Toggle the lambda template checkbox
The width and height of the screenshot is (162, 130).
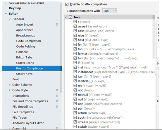(x=75, y=81)
